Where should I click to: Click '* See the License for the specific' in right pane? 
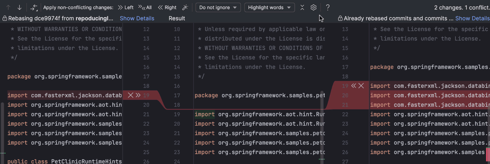(x=431, y=29)
